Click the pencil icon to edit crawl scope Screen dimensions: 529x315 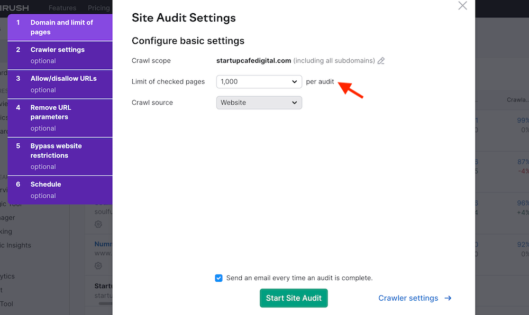381,61
